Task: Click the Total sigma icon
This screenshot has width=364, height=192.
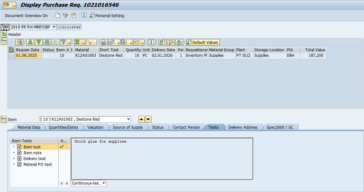Action: pyautogui.click(x=77, y=42)
